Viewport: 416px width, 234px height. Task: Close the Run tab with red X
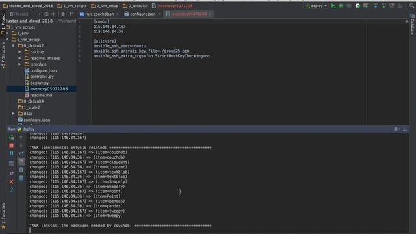tap(12, 182)
